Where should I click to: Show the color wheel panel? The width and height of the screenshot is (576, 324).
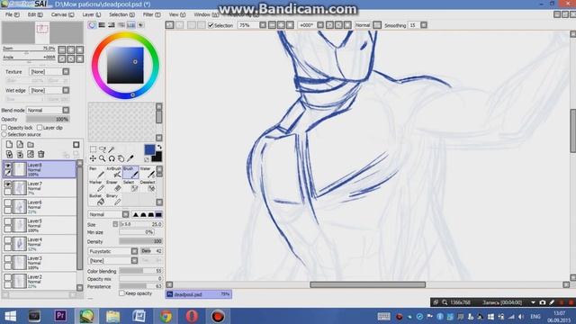(92, 25)
